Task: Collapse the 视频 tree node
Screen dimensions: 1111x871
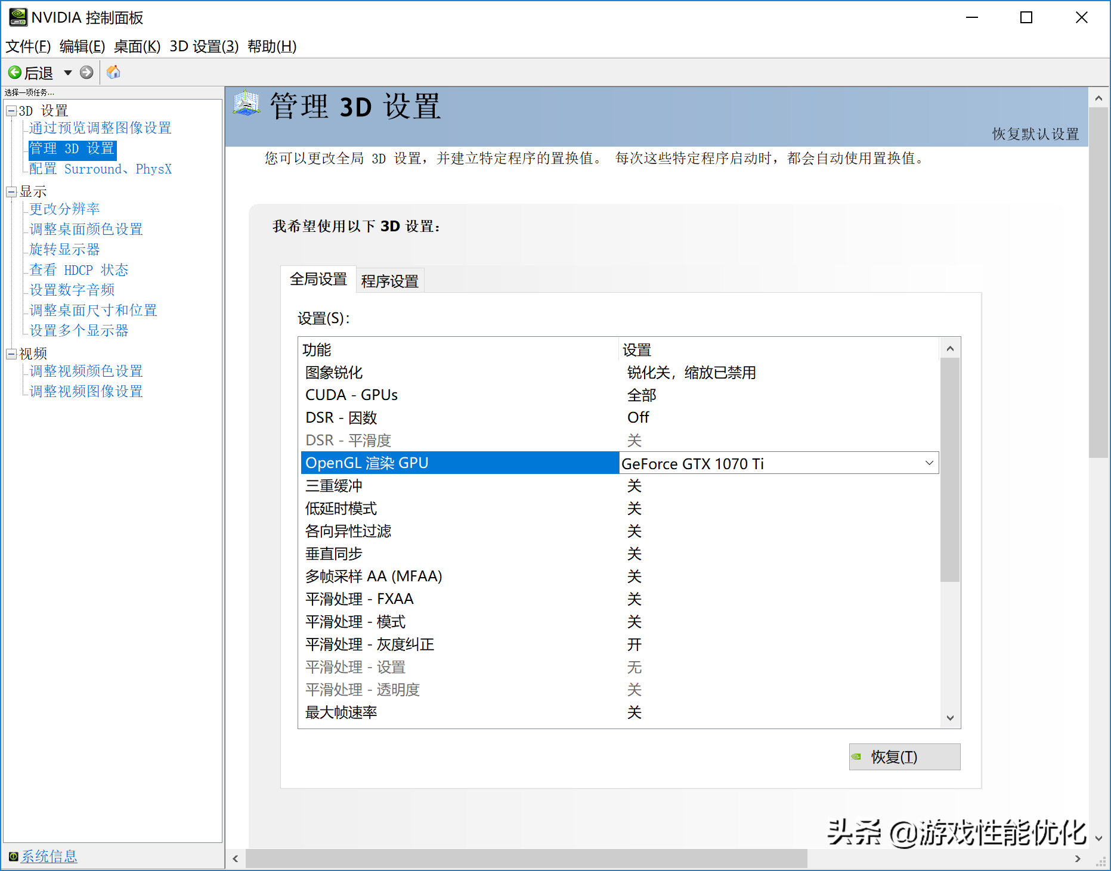Action: (x=11, y=354)
